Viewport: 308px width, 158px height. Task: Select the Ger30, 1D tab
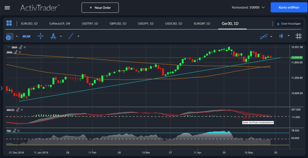tap(230, 23)
